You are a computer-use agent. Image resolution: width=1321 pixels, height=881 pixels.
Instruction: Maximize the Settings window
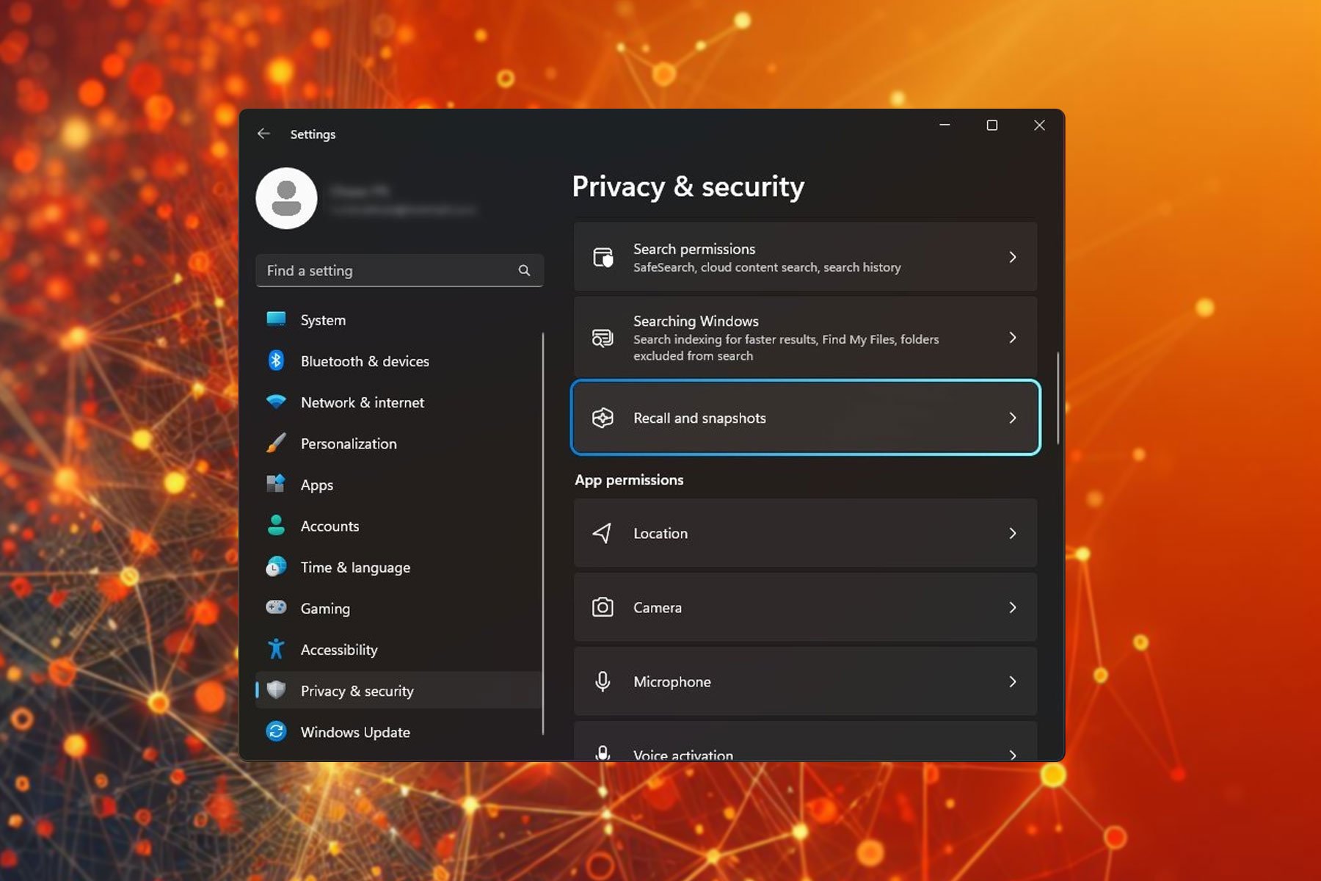click(991, 125)
